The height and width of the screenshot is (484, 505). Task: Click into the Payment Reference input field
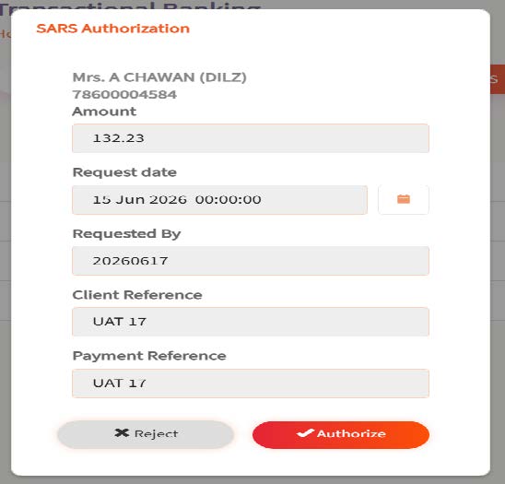pos(251,384)
